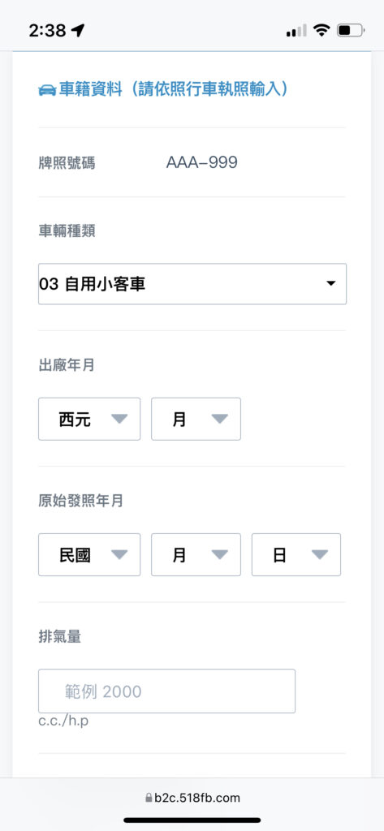Viewport: 384px width, 831px height.
Task: Click the 排氣量 input field with 範例 2000
Action: click(166, 691)
